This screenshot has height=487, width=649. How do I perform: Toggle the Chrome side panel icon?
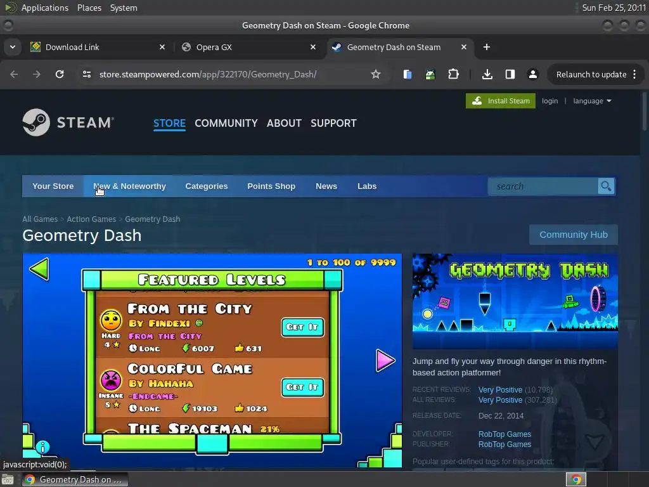(x=510, y=74)
